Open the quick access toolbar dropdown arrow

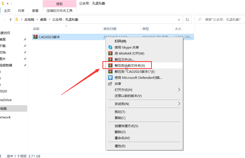(8, 4)
